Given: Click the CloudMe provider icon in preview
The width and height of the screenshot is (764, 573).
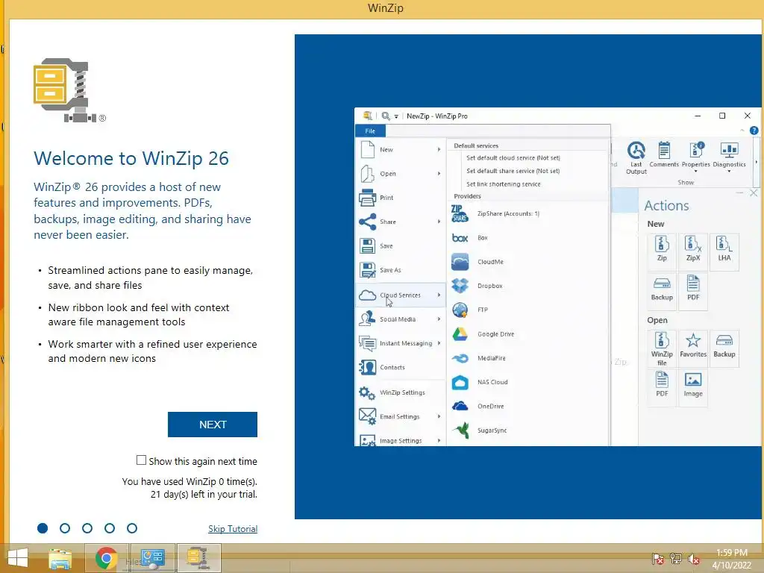Looking at the screenshot, I should click(460, 262).
